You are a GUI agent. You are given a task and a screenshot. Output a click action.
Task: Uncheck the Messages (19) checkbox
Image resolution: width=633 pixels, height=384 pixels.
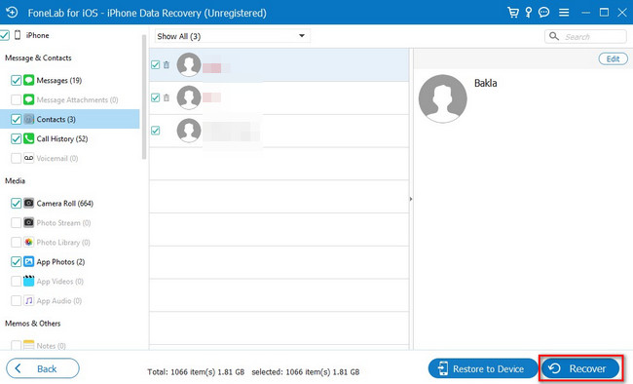coord(16,80)
